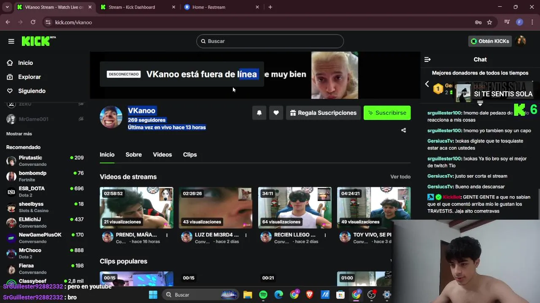Click the Obtén KICKs button
Viewport: 540px width, 303px height.
(x=490, y=41)
